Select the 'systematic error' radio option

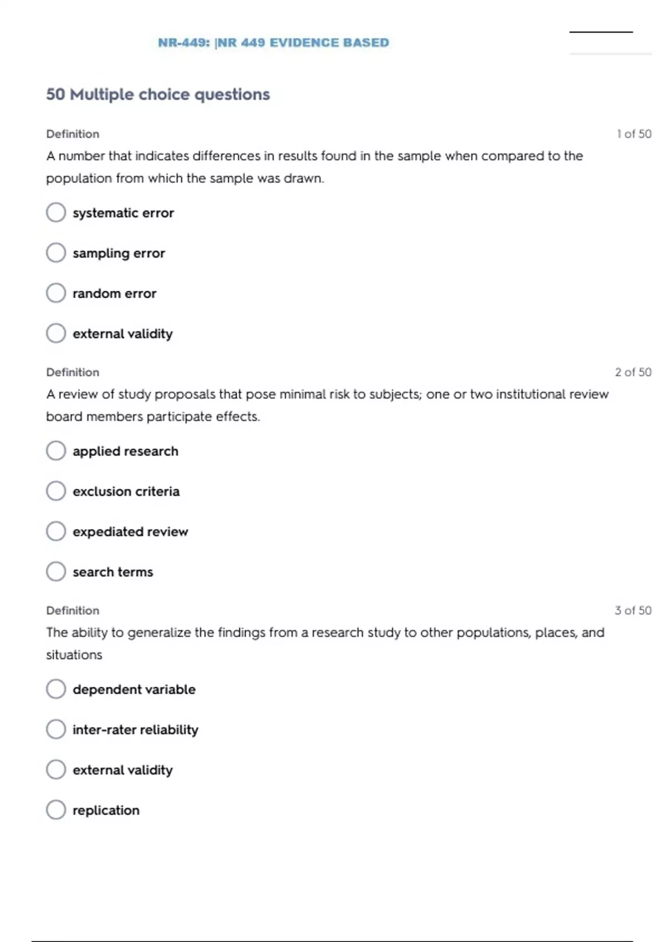point(56,212)
